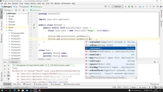Follow the Objects.java:203 stack trace link
Screen dimensions: 163x92
69,74
